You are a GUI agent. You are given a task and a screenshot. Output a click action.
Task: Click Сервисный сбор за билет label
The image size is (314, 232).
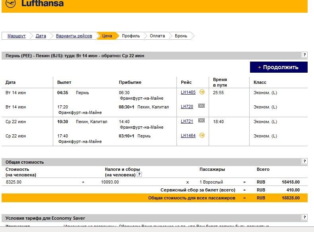point(198,190)
